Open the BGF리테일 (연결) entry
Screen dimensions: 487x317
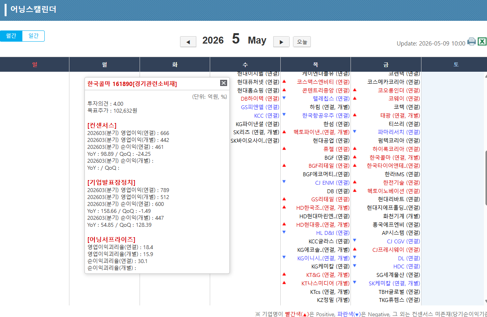point(329,166)
